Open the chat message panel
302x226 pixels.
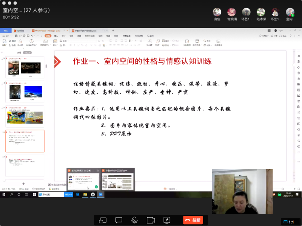tap(119, 220)
